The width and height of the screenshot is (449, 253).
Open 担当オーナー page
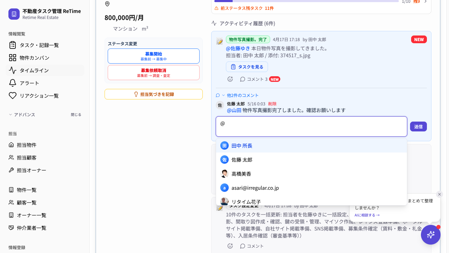coord(45,170)
